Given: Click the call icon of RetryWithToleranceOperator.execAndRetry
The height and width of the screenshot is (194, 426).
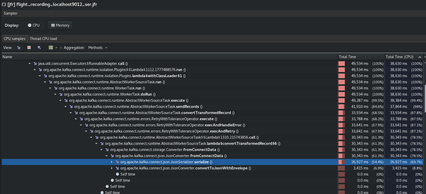Looking at the screenshot, I should click(92, 131).
